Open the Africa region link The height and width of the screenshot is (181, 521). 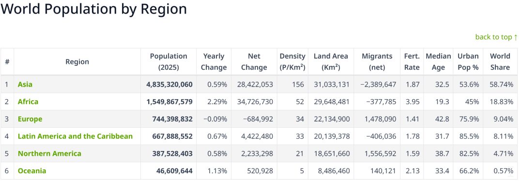28,102
